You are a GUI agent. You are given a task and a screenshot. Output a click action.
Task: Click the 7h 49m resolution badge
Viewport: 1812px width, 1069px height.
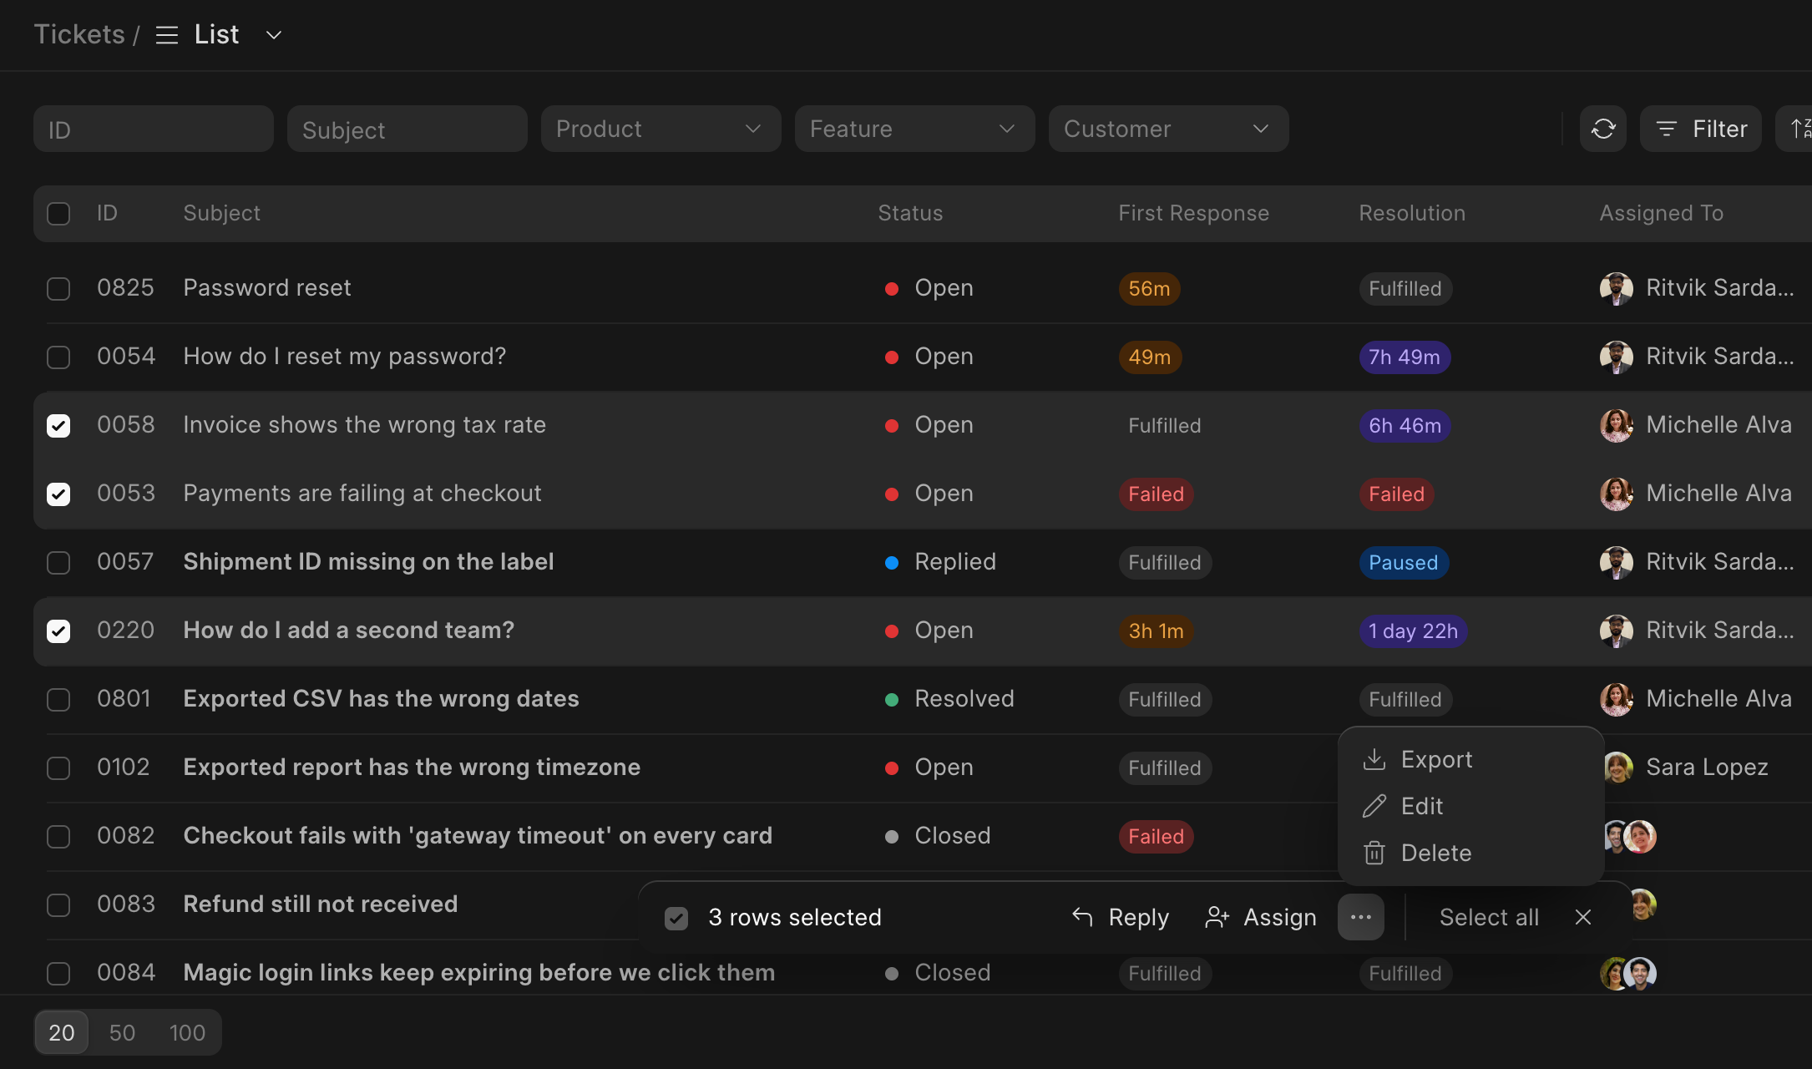pos(1405,357)
